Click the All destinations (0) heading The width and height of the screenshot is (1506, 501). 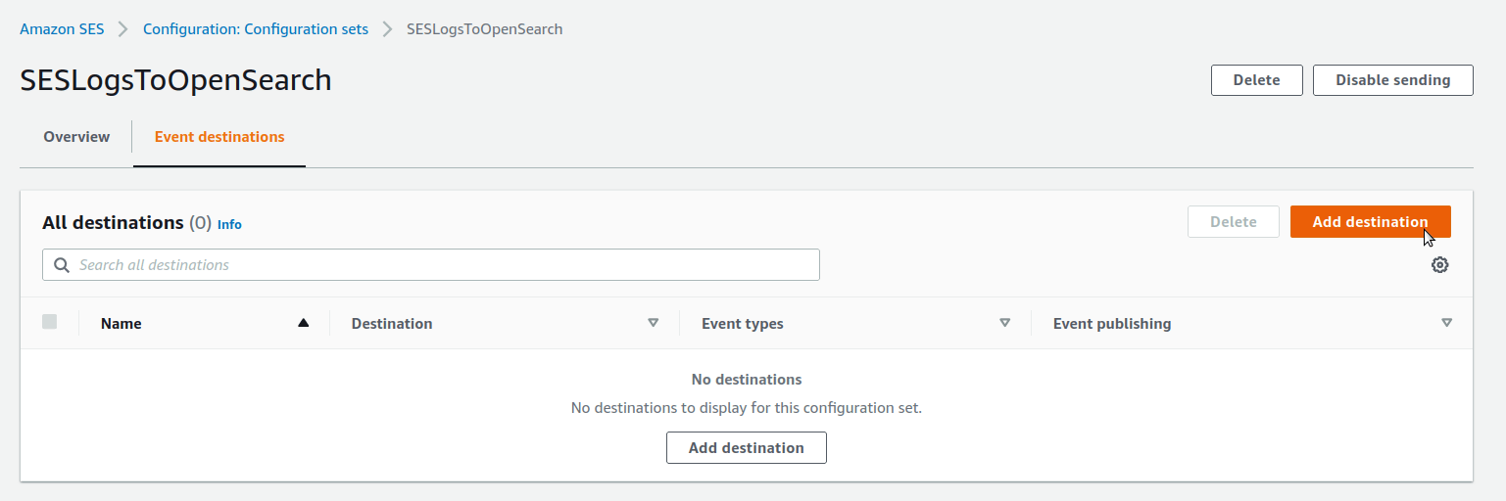click(127, 223)
